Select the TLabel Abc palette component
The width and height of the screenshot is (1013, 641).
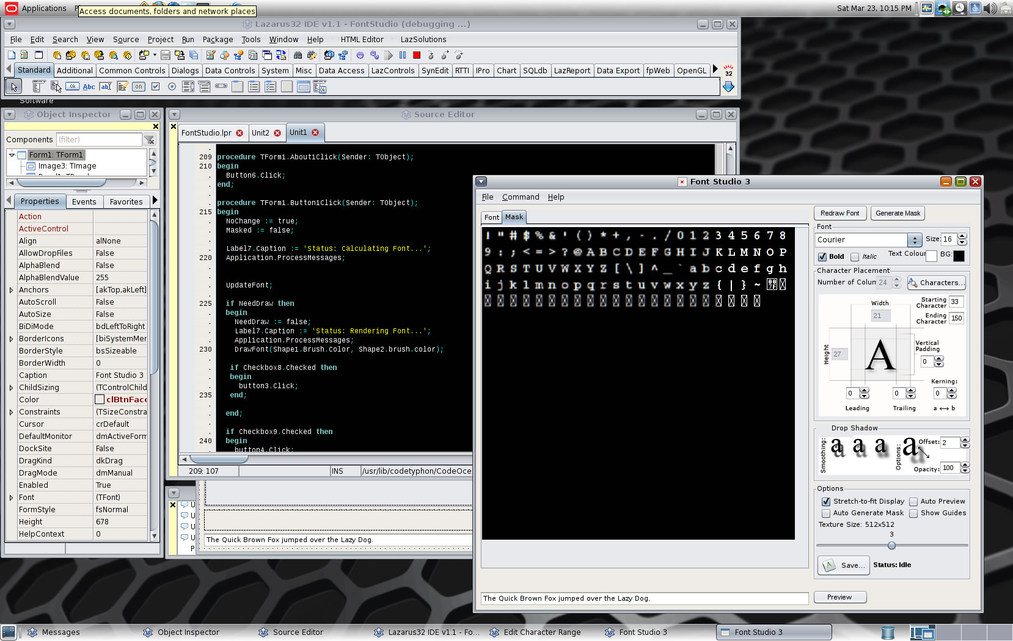click(89, 87)
